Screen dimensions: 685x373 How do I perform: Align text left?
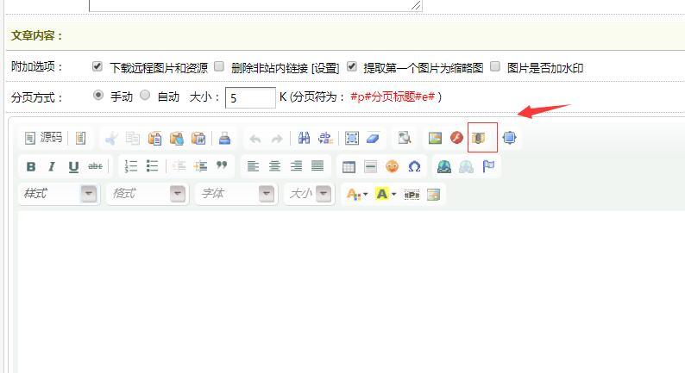(x=253, y=166)
